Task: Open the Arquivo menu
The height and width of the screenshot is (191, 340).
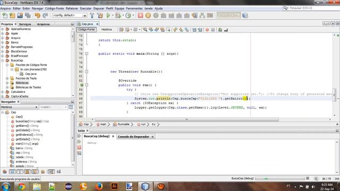Action: [x=5, y=8]
